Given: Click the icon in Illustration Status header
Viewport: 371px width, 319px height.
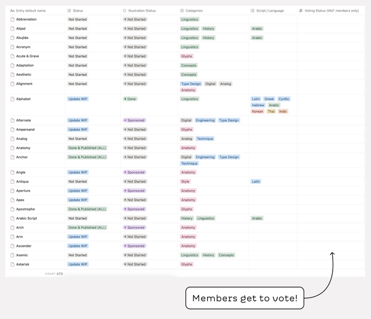Looking at the screenshot, I should click(124, 10).
